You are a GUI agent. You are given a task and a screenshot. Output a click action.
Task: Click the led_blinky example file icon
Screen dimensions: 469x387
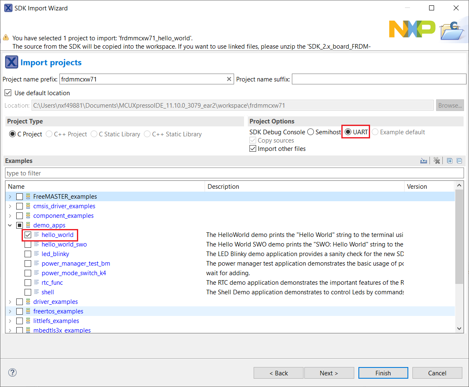37,254
